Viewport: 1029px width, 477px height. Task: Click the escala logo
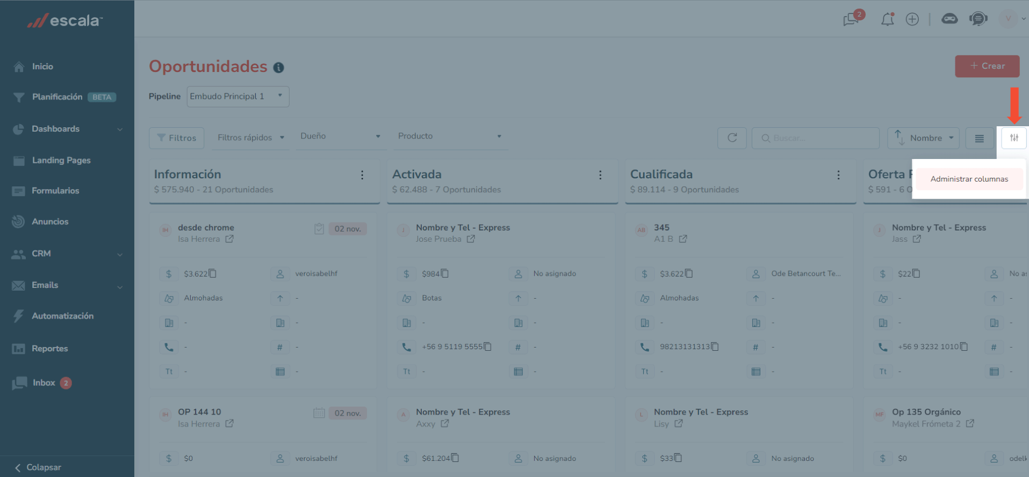click(65, 20)
